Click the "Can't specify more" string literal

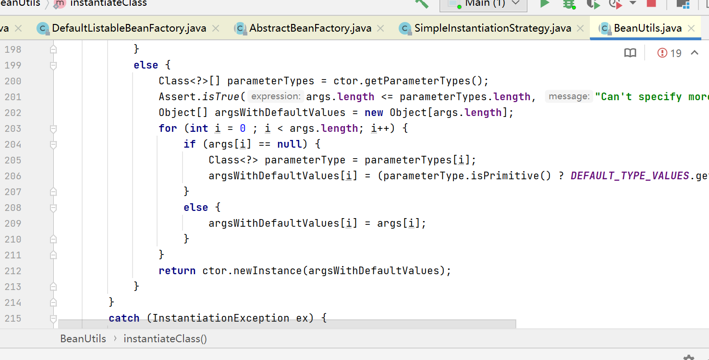[x=652, y=97]
